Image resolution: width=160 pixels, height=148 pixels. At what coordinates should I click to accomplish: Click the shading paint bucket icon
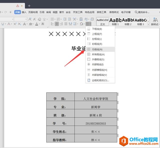(81, 24)
